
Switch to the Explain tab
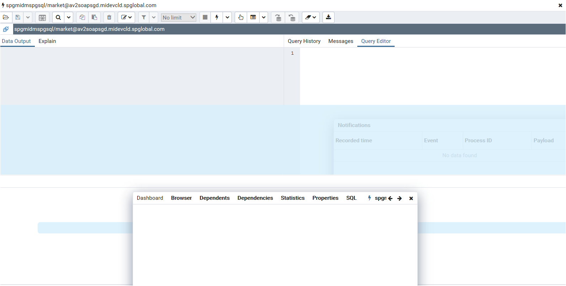click(47, 41)
